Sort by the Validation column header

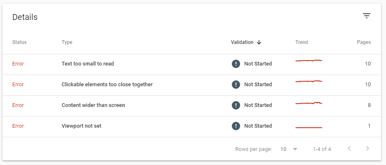242,42
